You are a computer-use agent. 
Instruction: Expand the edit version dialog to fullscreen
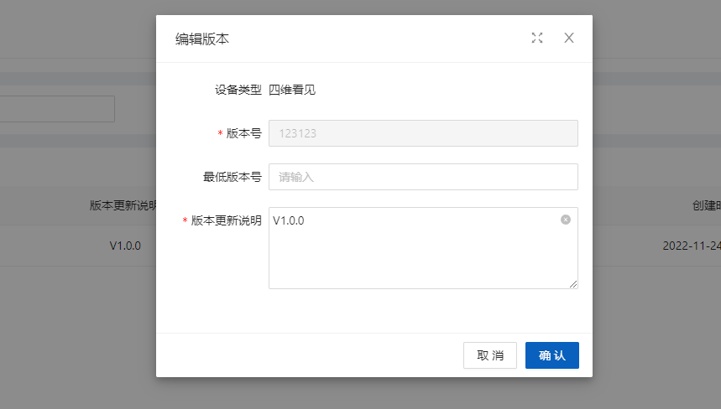tap(537, 38)
